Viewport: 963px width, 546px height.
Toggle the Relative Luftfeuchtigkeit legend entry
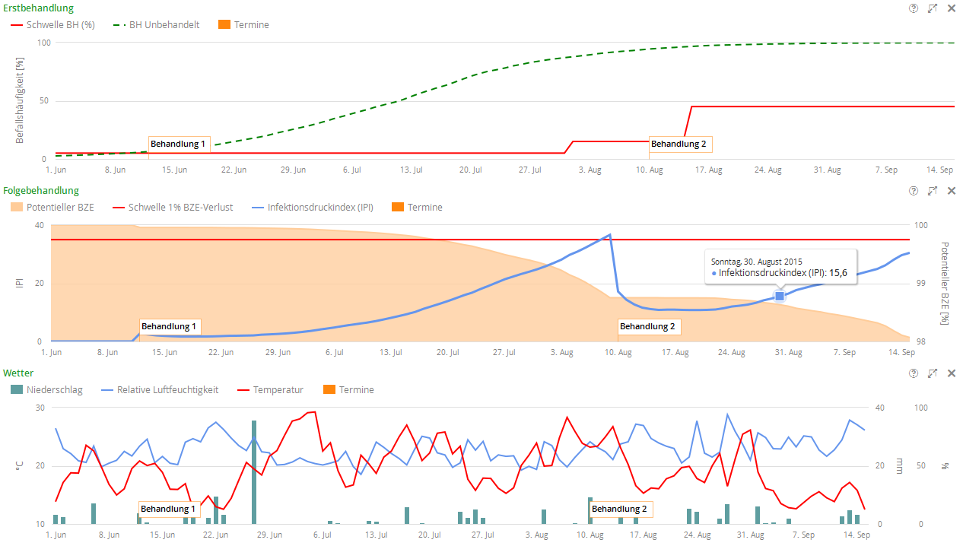pyautogui.click(x=167, y=390)
